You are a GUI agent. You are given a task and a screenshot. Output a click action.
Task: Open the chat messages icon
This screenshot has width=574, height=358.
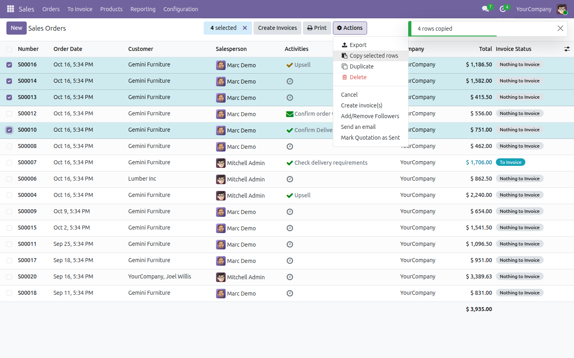tap(486, 9)
